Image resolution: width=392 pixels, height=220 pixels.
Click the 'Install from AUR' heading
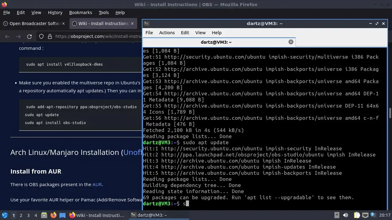point(36,171)
